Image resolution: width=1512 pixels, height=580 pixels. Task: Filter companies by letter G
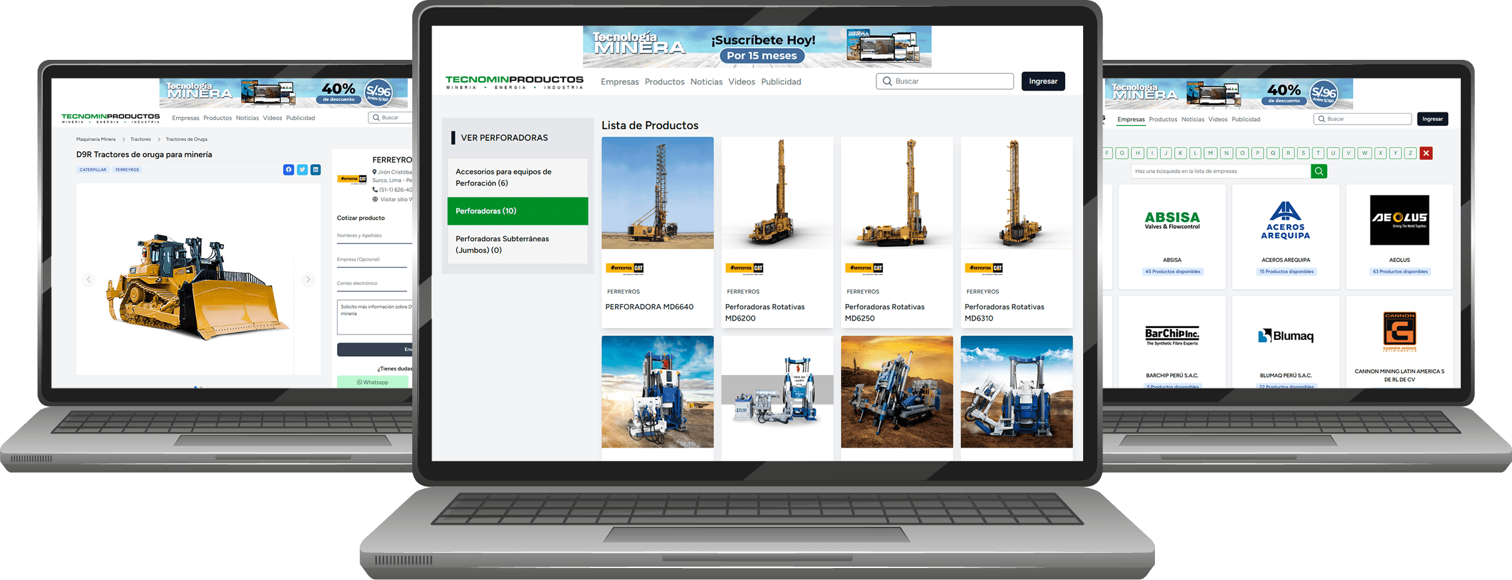point(1122,153)
